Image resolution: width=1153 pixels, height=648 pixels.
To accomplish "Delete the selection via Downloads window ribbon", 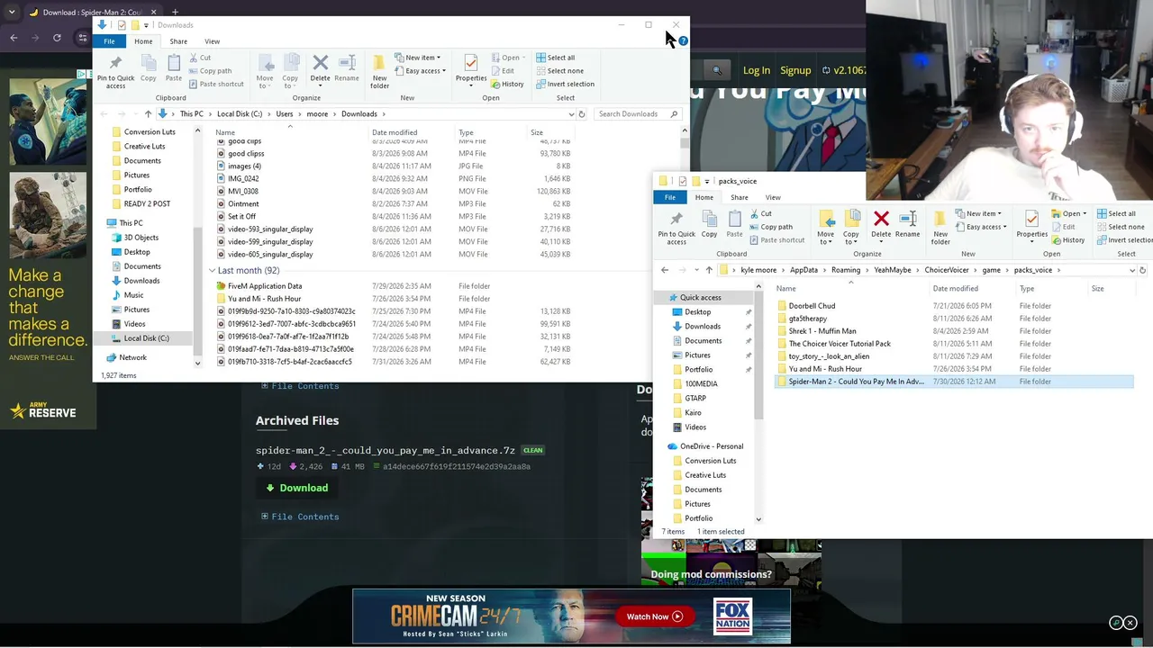I will 320,68.
